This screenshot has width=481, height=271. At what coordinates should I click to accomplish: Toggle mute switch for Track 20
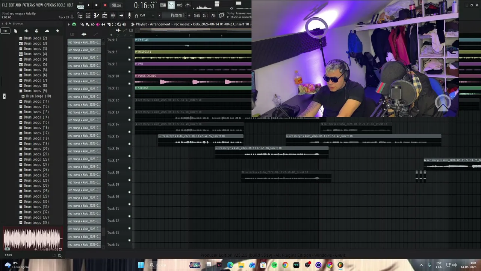coord(130,204)
